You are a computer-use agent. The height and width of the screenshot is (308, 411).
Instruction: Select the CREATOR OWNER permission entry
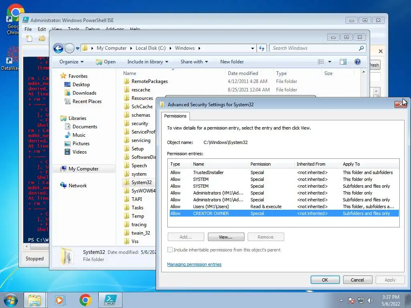tap(284, 213)
